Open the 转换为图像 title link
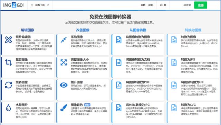The height and width of the screenshot is (125, 221). point(189,37)
